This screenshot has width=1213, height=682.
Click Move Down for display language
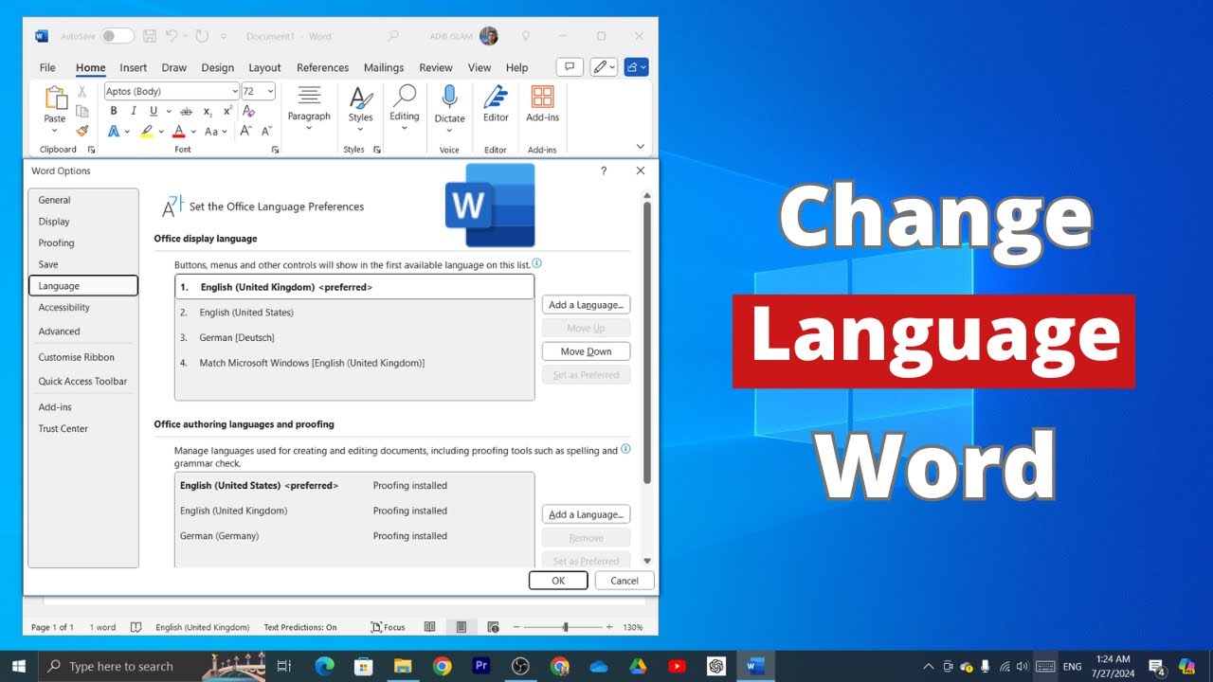pyautogui.click(x=586, y=351)
